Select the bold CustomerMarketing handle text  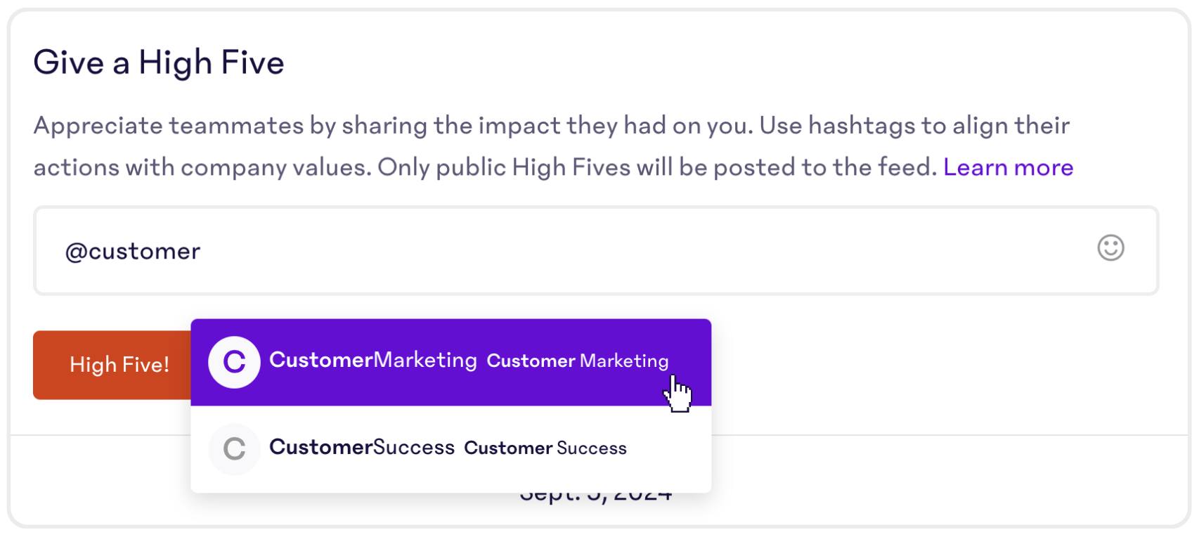(x=373, y=360)
